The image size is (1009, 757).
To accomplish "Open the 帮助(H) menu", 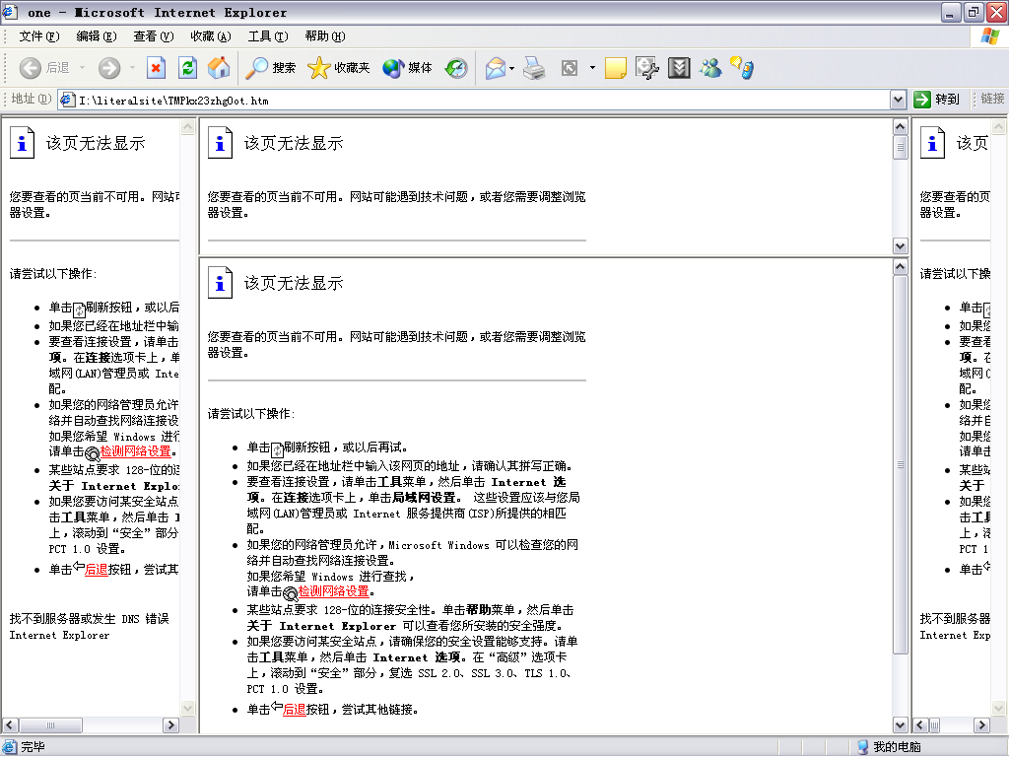I will tap(325, 36).
